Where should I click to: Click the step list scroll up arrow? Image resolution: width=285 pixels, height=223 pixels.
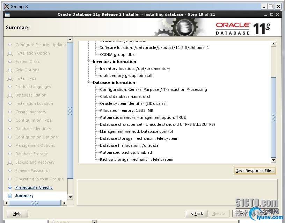pyautogui.click(x=70, y=39)
